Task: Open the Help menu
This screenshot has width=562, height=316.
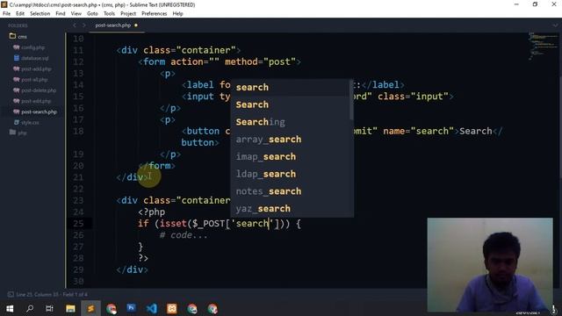Action: (177, 14)
